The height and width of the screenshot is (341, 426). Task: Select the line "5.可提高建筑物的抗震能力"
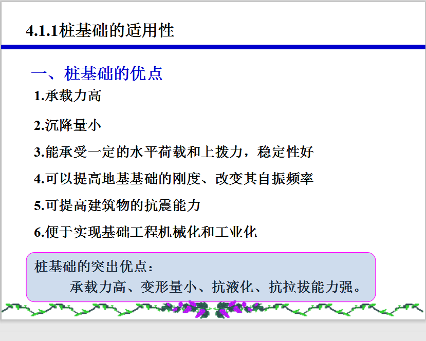(x=117, y=205)
